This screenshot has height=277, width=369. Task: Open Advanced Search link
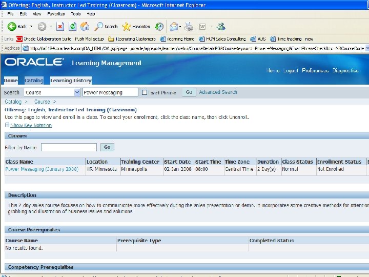click(218, 92)
